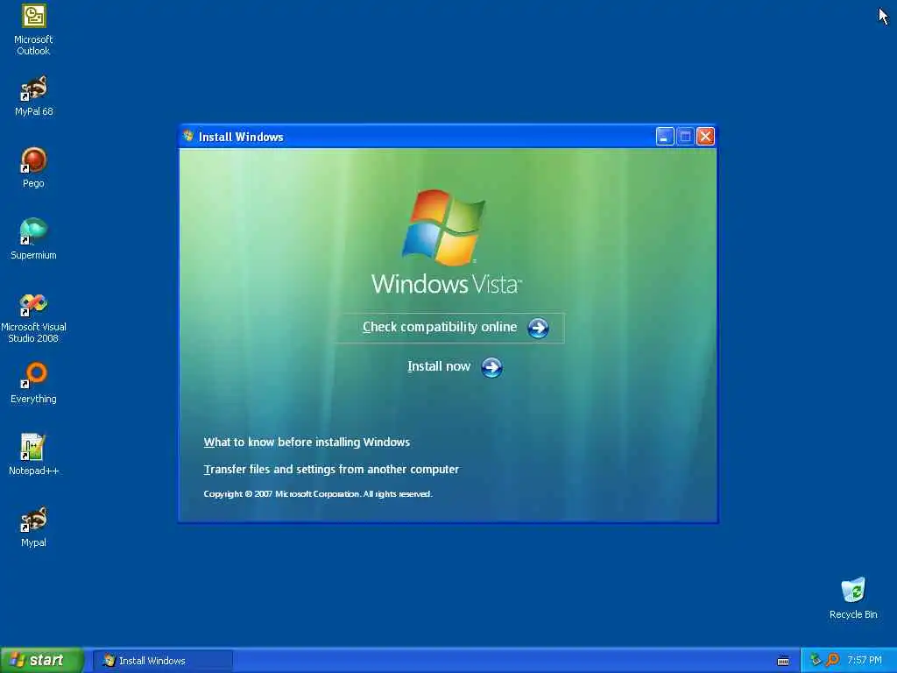
Task: Open Transfer files and settings from another computer
Action: point(331,470)
